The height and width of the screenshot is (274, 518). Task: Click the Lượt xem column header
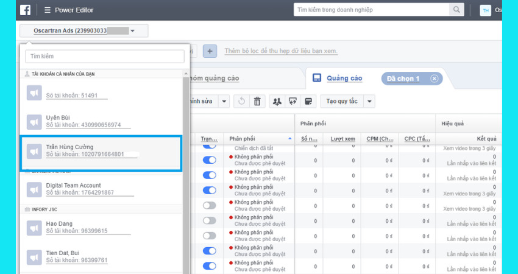coord(342,139)
